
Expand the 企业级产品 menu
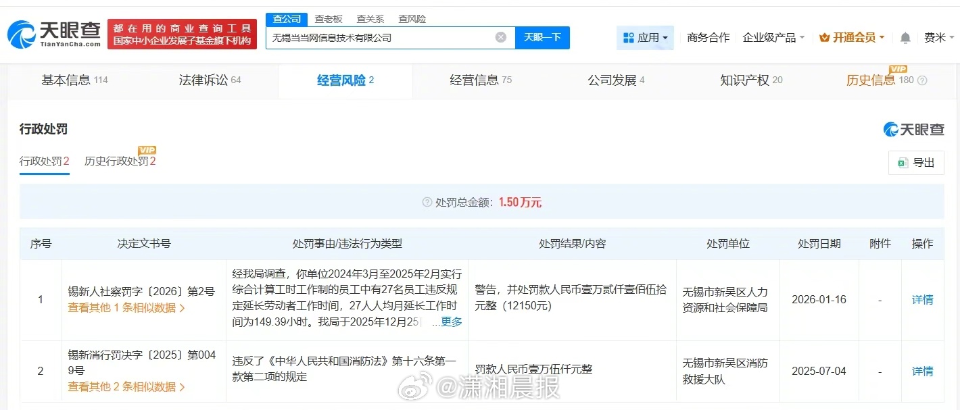click(x=773, y=38)
